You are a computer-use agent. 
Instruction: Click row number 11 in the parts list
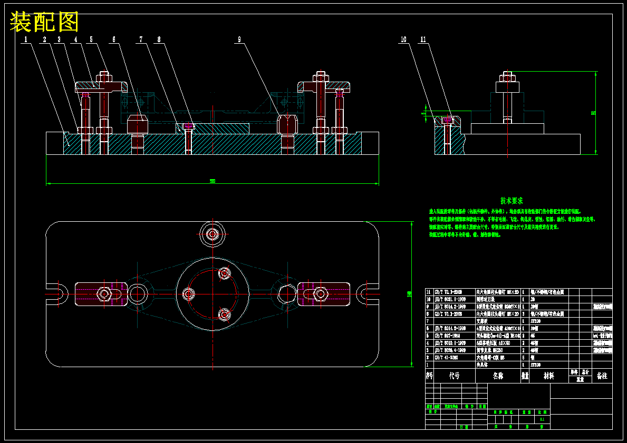429,292
